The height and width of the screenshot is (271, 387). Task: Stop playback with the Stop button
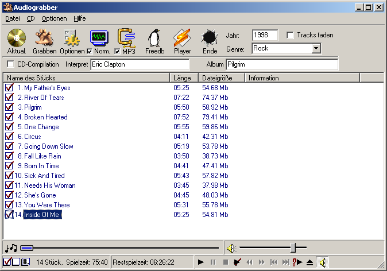coord(225,262)
